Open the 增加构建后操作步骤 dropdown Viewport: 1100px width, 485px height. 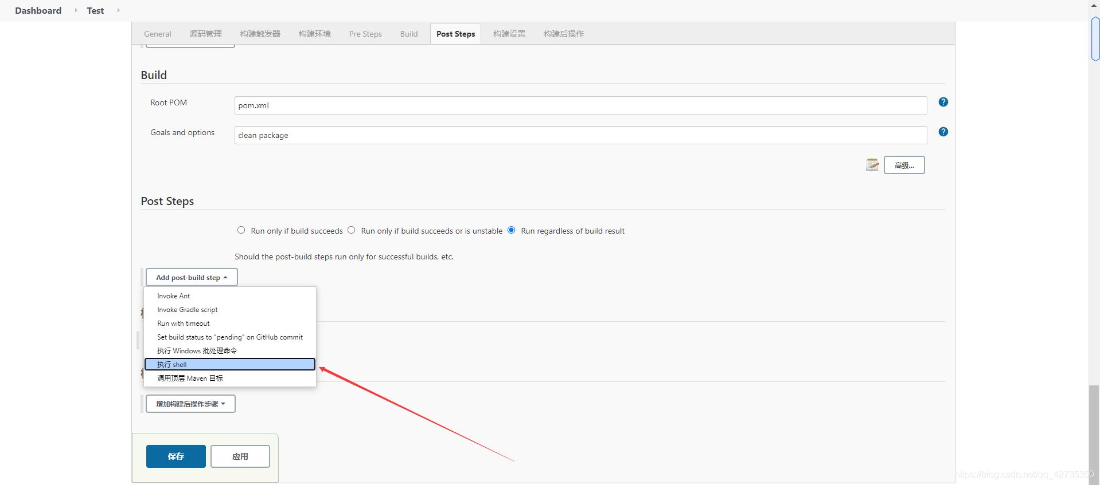pos(190,404)
